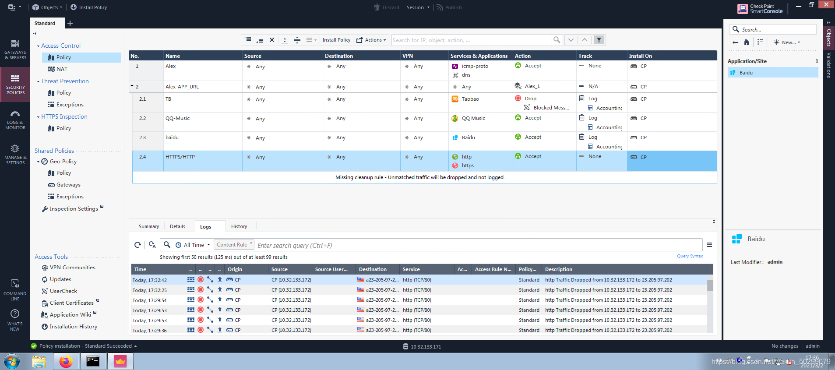Select log row at 17:32:25
This screenshot has width=835, height=370.
tap(419, 290)
